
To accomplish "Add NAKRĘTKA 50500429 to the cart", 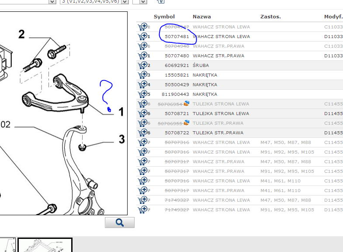I will (x=142, y=84).
